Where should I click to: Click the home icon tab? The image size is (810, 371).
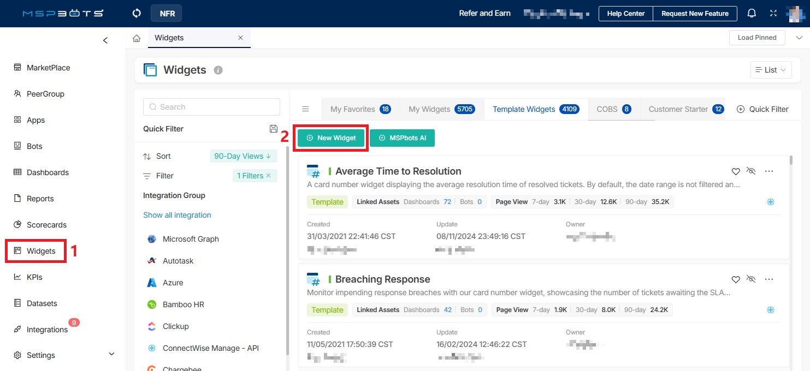tap(137, 38)
